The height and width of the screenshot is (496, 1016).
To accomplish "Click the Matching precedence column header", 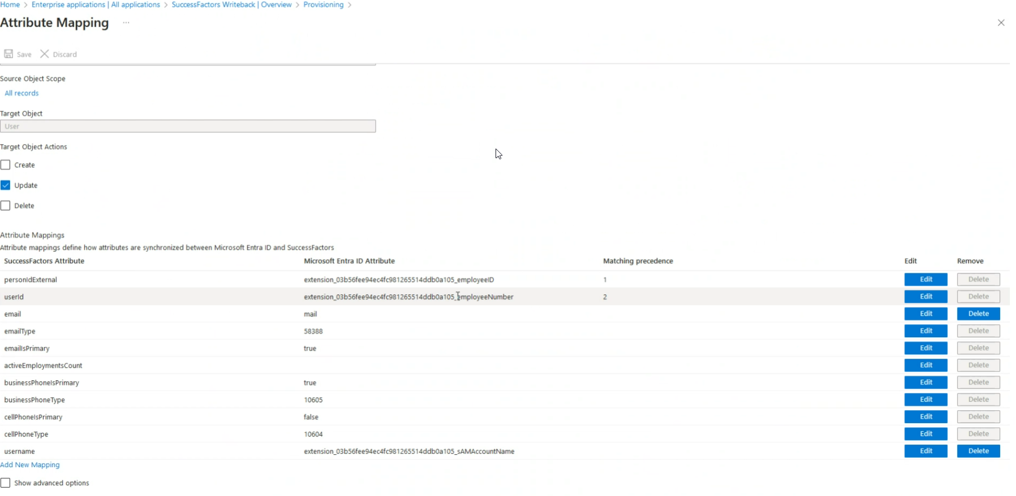I will (638, 261).
